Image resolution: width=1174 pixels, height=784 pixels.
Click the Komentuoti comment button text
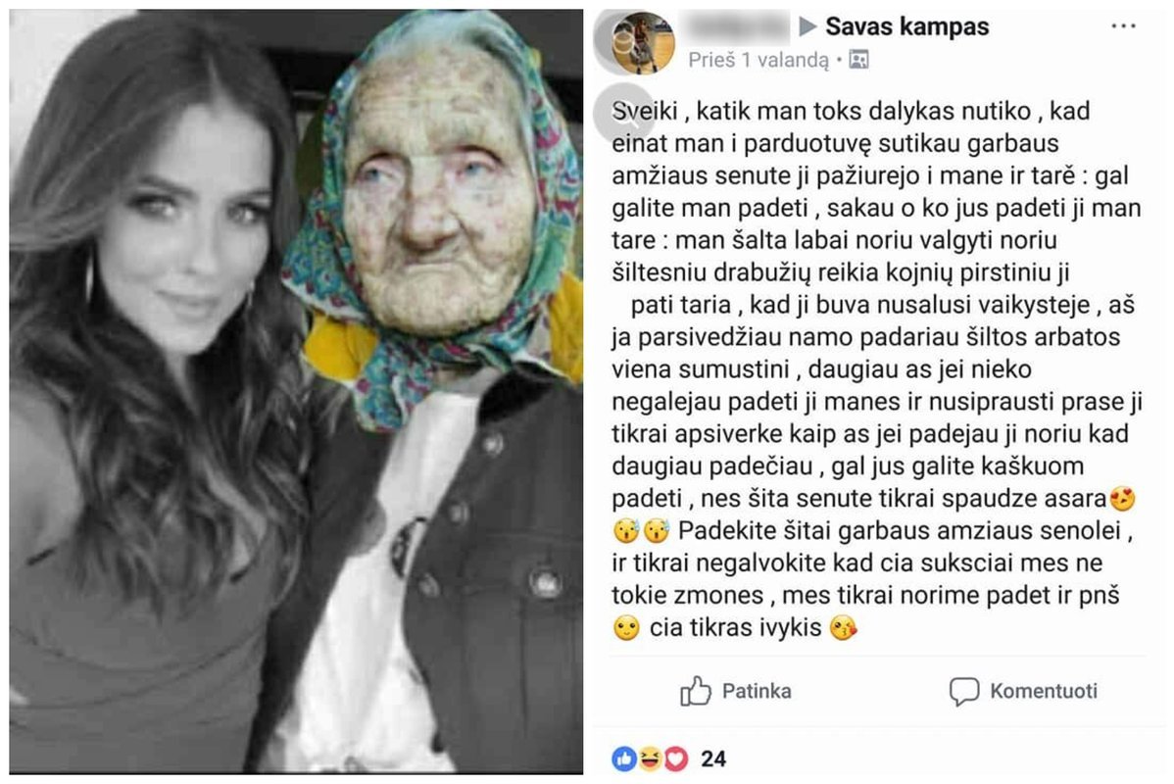click(x=1043, y=690)
